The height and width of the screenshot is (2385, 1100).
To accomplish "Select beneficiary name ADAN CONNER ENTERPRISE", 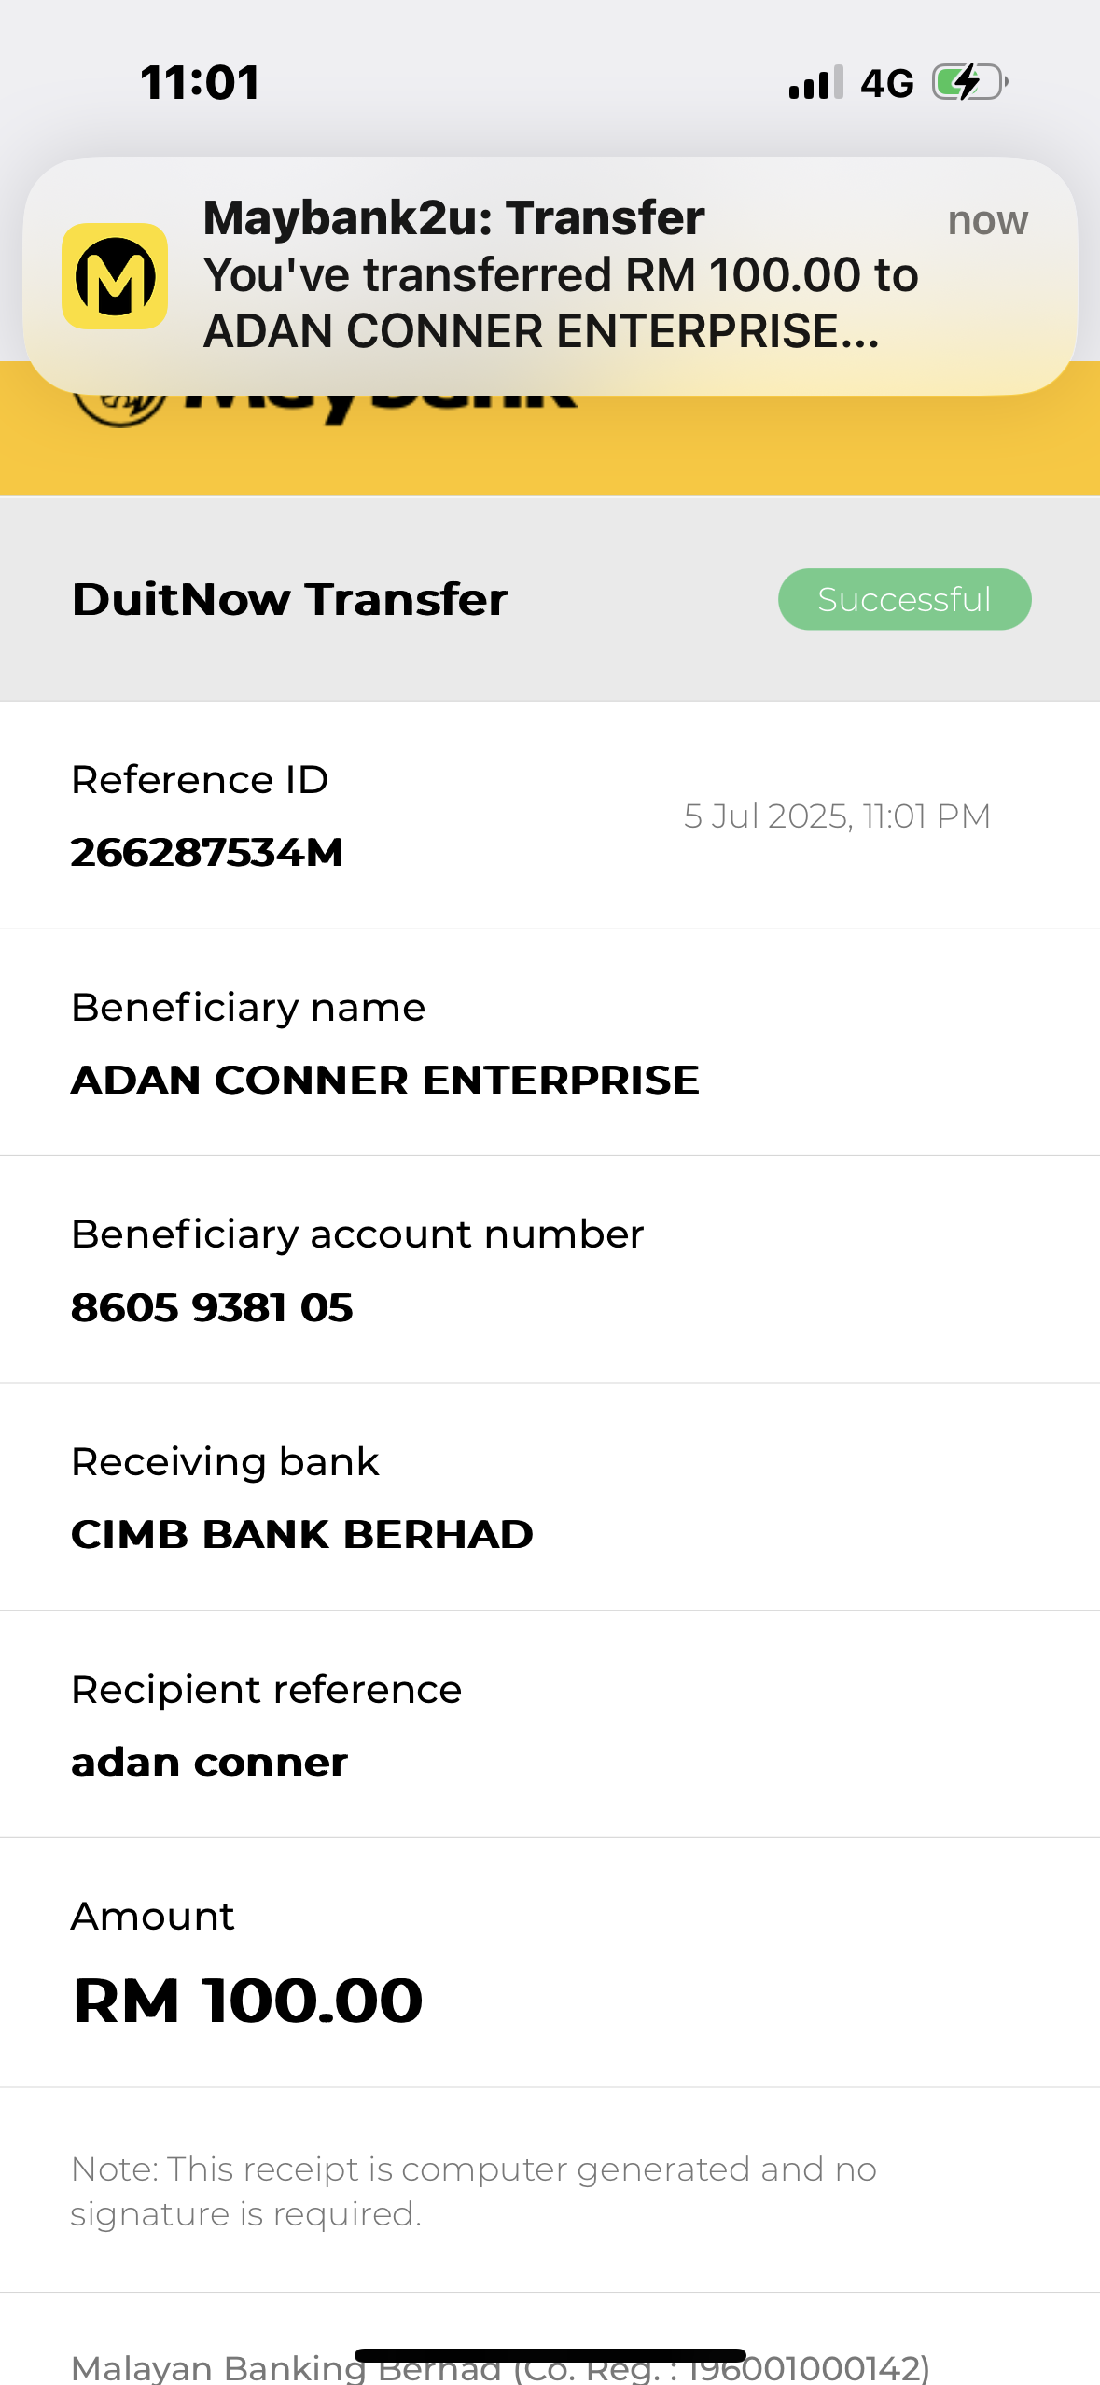I will pos(384,1080).
